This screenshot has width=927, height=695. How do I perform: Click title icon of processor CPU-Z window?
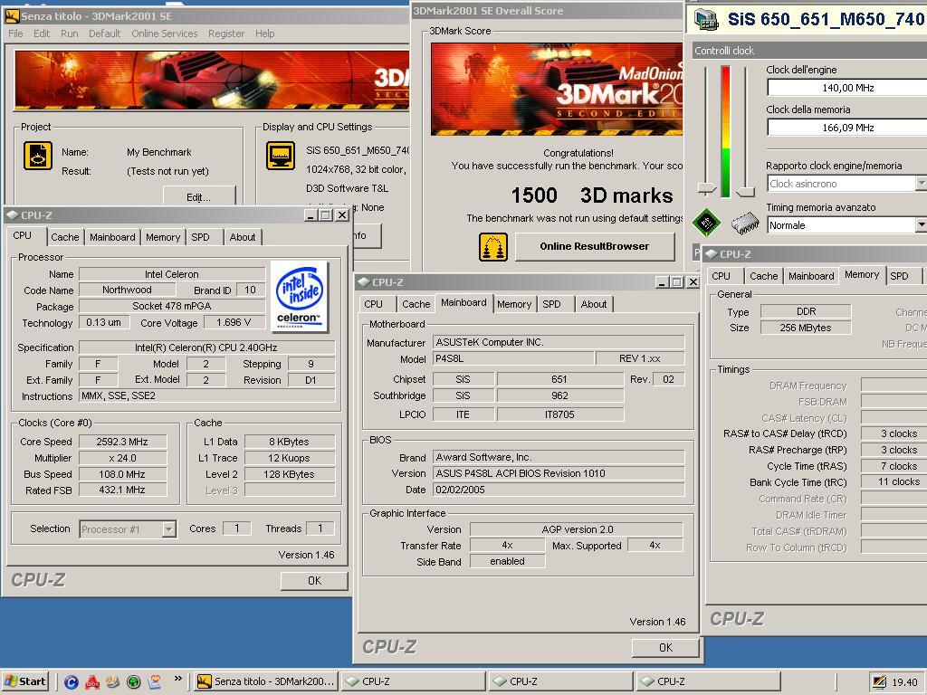(13, 215)
